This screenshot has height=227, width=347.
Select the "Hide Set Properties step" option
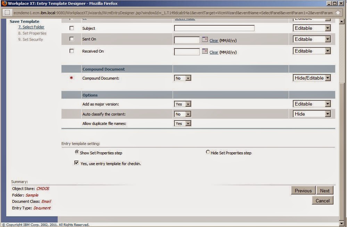tap(208, 152)
